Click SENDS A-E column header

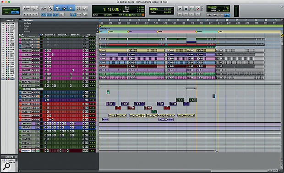75,35
